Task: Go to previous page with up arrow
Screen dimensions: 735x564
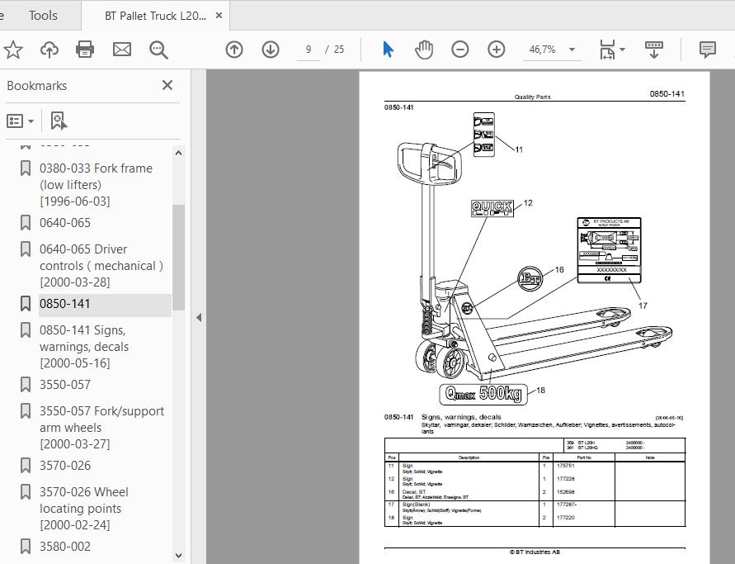Action: 234,50
